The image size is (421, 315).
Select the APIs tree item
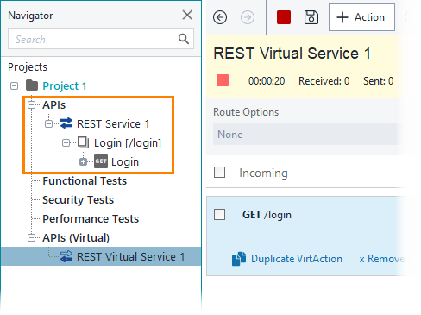54,105
